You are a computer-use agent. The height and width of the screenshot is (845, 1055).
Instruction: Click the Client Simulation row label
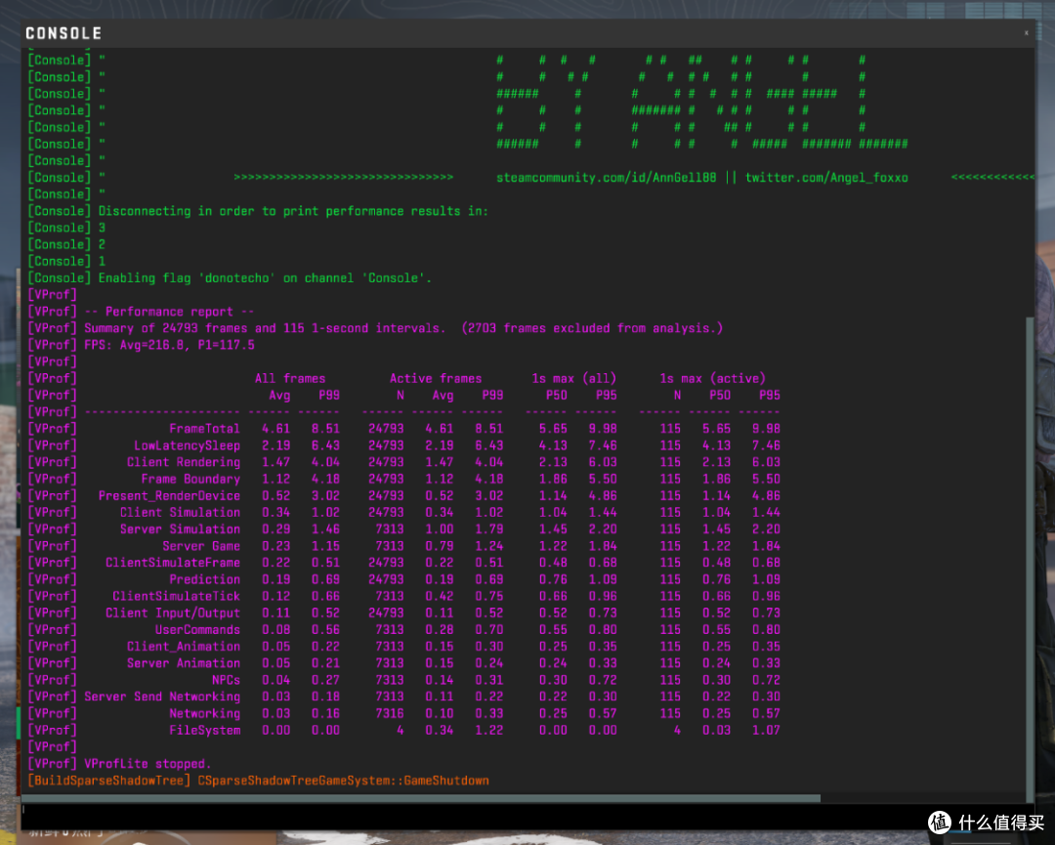coord(181,513)
